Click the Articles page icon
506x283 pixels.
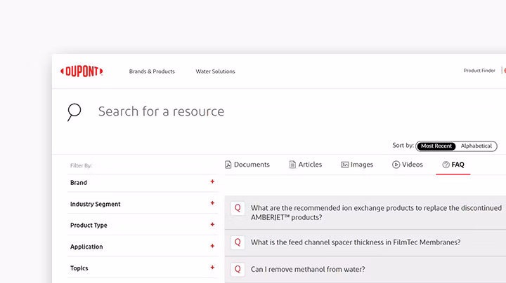coord(292,165)
